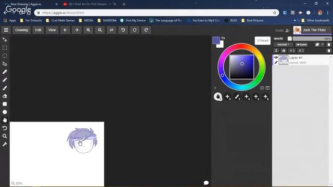Select the eyedropper tool
The width and height of the screenshot is (333, 187).
tap(5, 72)
